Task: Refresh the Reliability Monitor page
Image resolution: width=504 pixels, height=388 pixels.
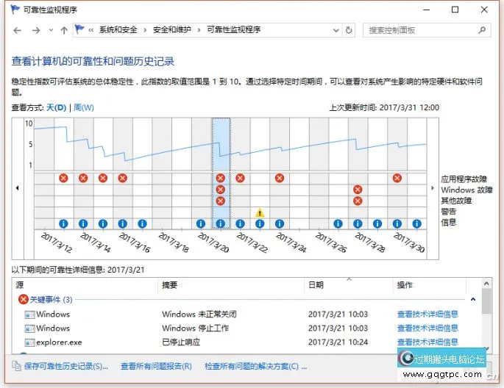Action: pos(349,30)
